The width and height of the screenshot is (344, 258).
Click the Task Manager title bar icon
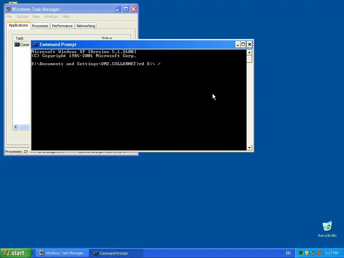pos(8,9)
